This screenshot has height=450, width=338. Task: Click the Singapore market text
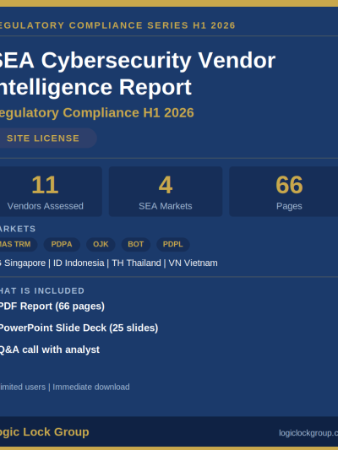tap(23, 263)
